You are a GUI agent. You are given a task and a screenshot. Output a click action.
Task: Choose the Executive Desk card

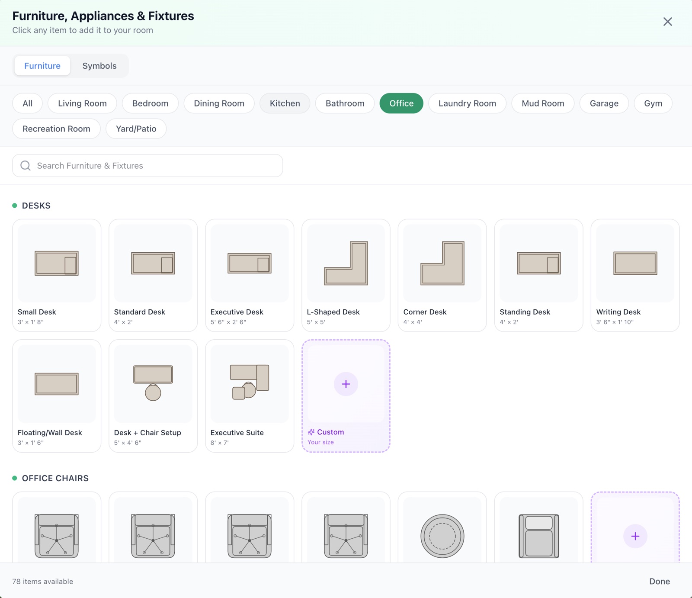click(250, 275)
